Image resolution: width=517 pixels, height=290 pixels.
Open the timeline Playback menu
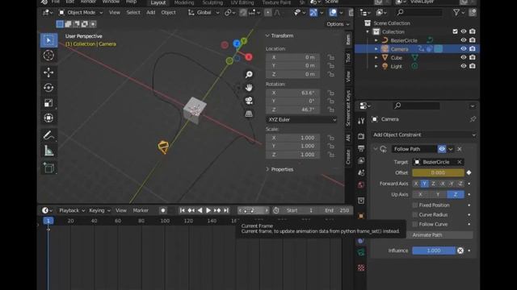point(72,210)
